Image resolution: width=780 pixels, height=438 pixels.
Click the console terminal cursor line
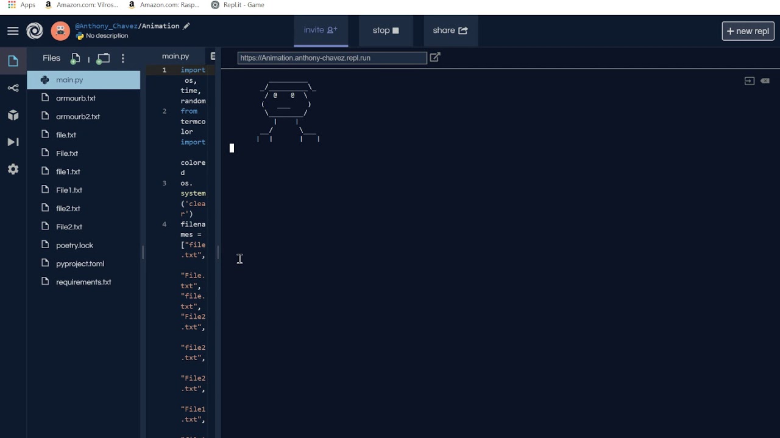click(x=232, y=148)
